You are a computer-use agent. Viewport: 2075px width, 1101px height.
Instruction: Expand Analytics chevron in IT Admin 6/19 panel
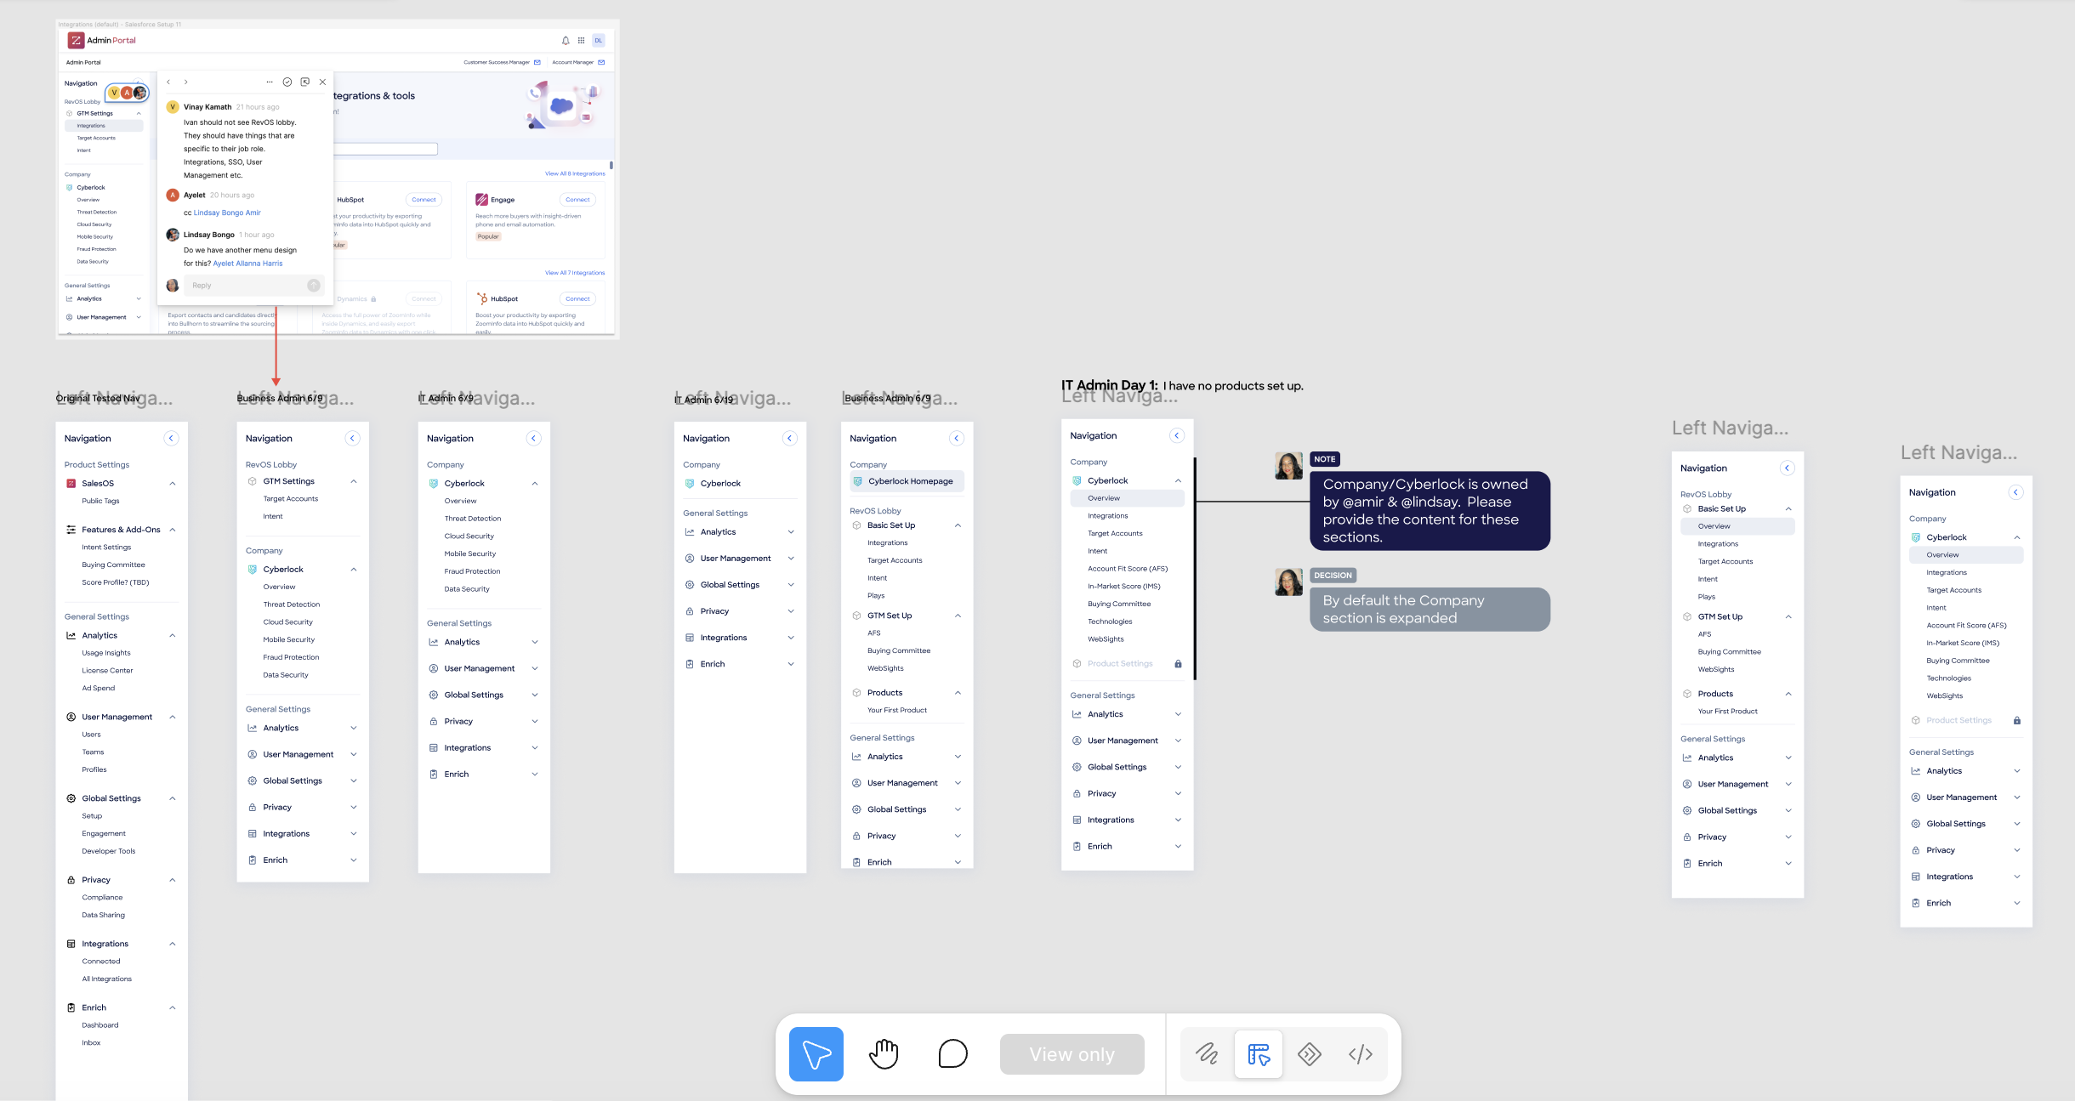coord(791,532)
